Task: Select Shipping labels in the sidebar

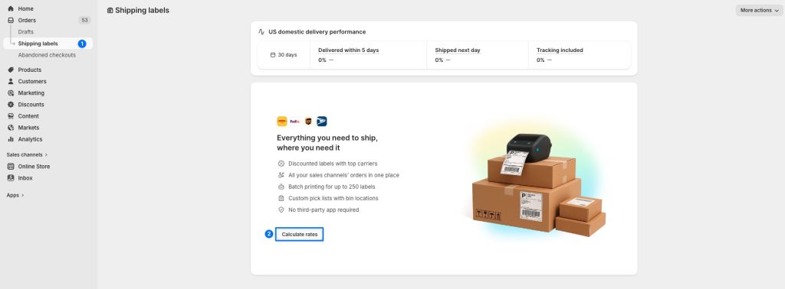Action: point(48,44)
